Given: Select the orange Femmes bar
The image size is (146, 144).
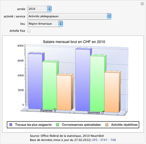Looking at the screenshot, I should pyautogui.click(x=64, y=92).
